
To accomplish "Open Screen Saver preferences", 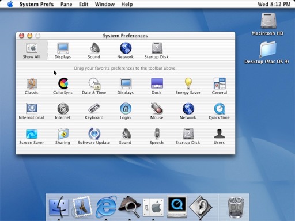I will coord(32,136).
